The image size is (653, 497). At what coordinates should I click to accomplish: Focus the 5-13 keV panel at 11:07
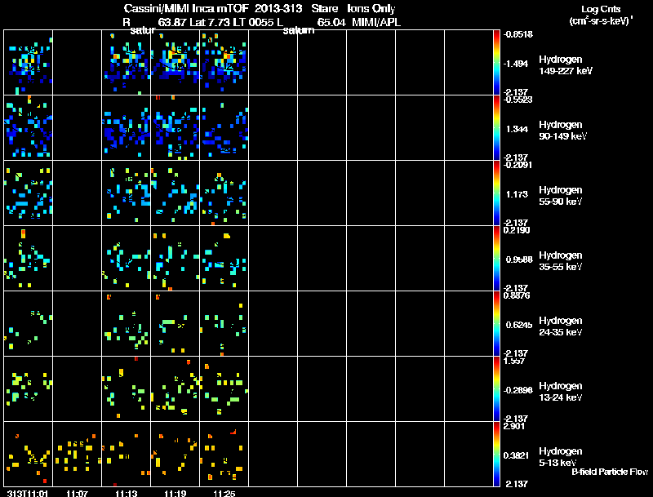pyautogui.click(x=78, y=454)
